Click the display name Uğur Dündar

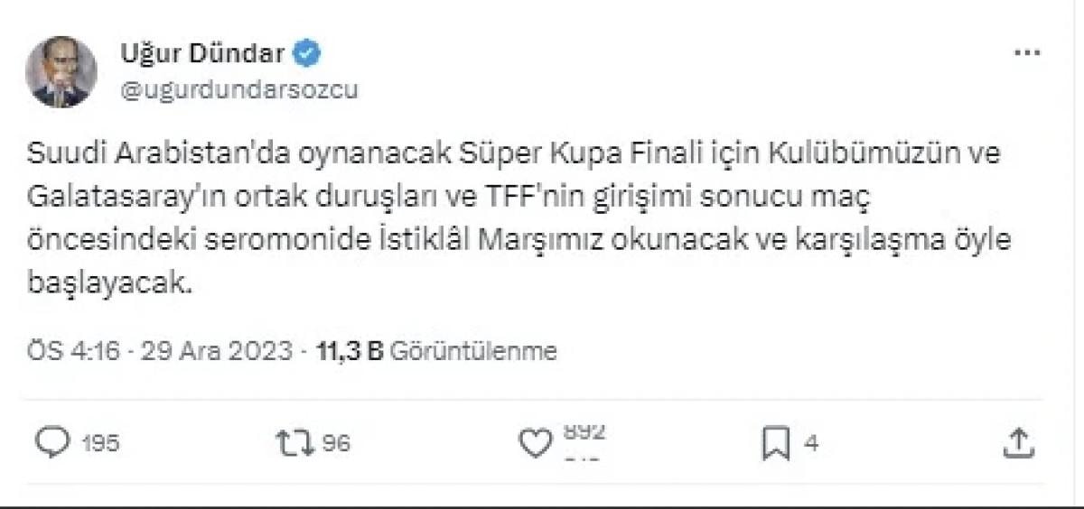(202, 54)
